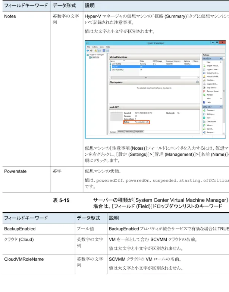
Task: Click the vm2-W7 thumbnail preview
Action: click(x=117, y=117)
